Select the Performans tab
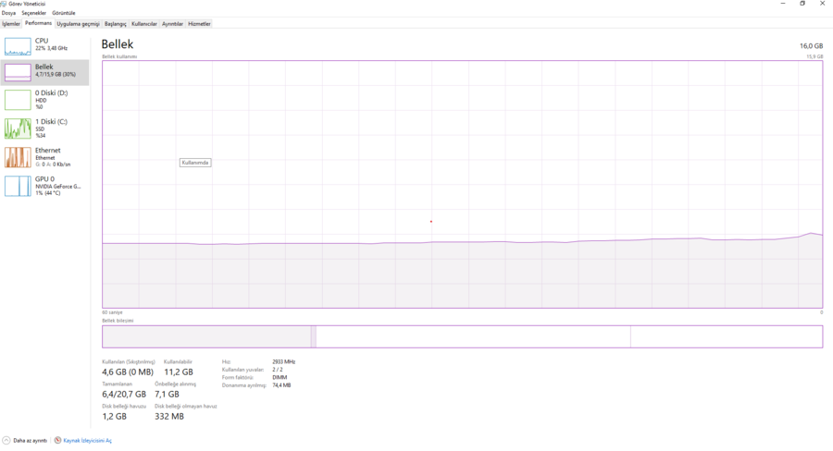 38,23
